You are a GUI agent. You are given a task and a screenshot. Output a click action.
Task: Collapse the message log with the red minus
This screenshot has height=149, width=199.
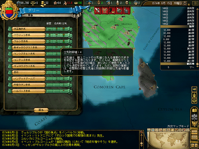(x=141, y=132)
